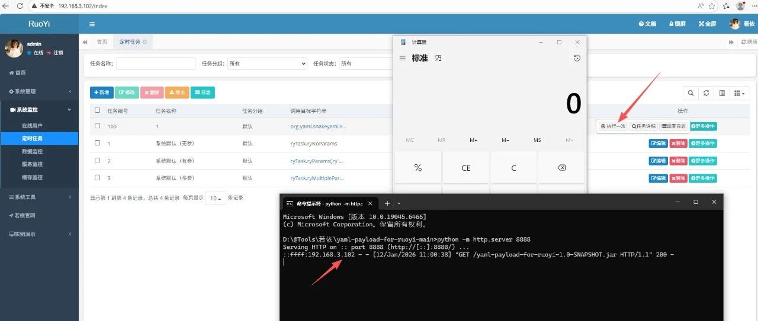This screenshot has height=321, width=758.
Task: Open the 任务分组 dropdown
Action: pos(267,63)
